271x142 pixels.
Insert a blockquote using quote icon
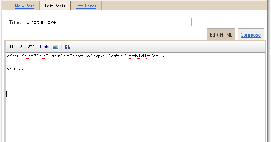[67, 47]
